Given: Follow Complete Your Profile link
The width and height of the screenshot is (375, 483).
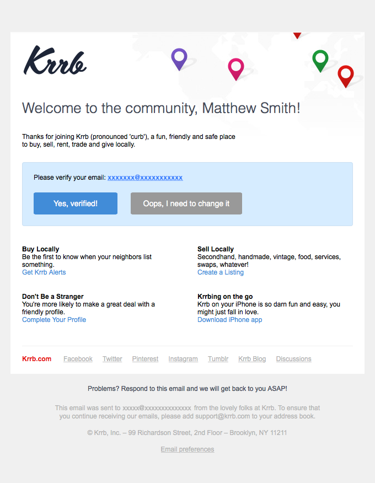Looking at the screenshot, I should [x=54, y=320].
